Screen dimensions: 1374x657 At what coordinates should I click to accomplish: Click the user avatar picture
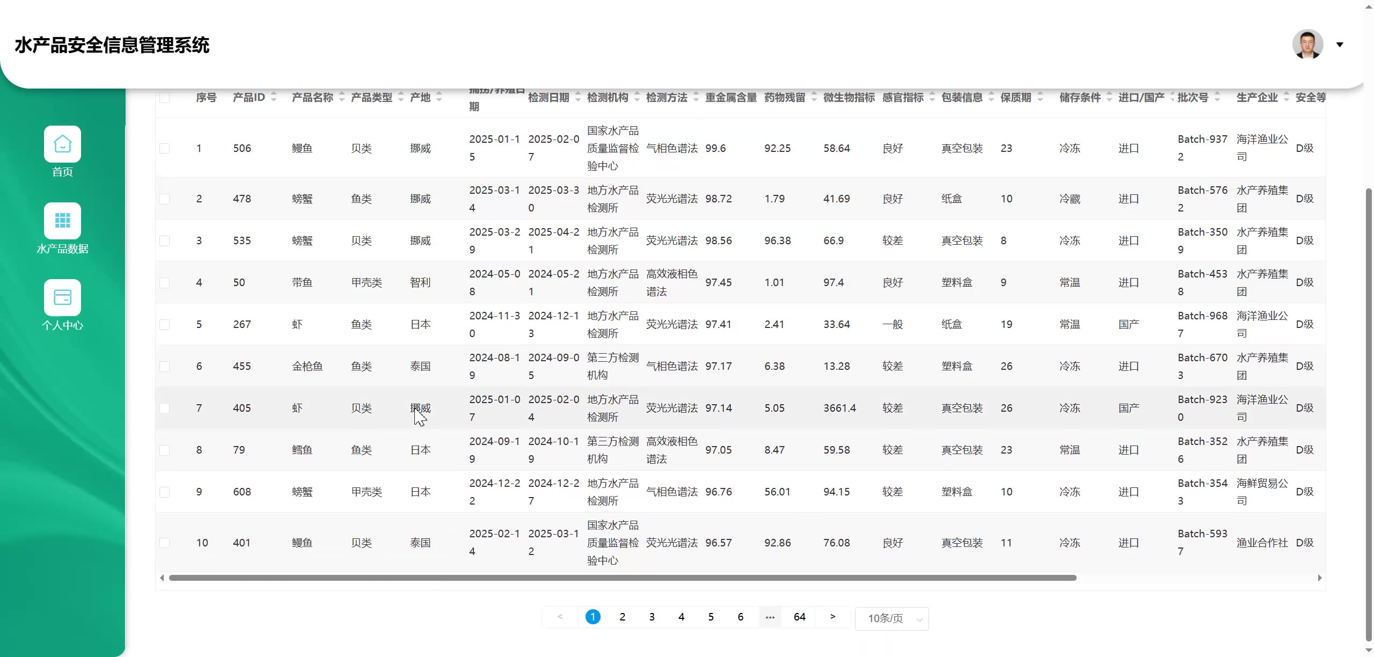point(1307,45)
